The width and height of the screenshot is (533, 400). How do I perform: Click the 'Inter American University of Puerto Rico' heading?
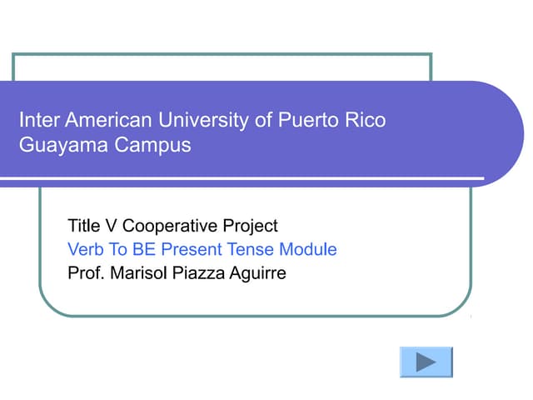[x=202, y=120]
